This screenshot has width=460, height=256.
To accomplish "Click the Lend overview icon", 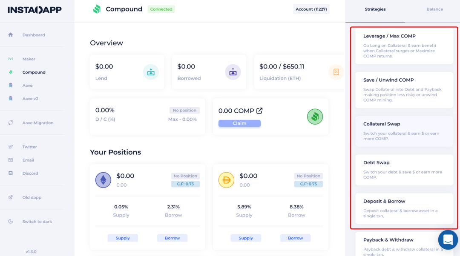I will pyautogui.click(x=151, y=72).
